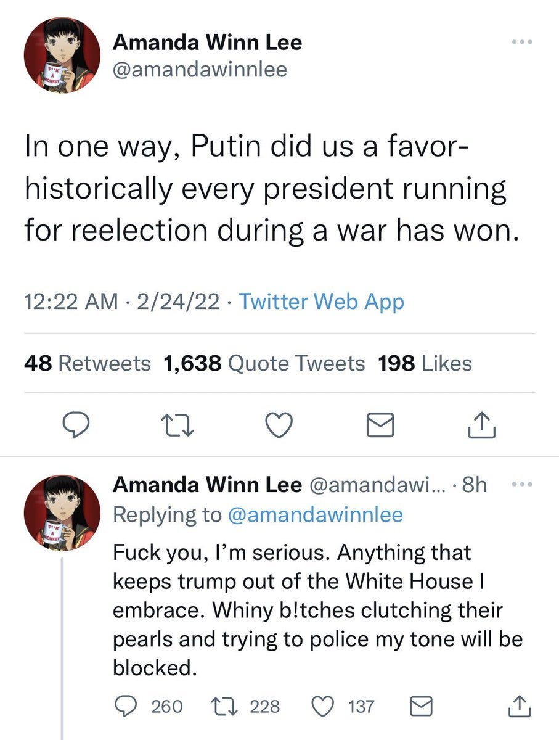
Task: Retweet the main Putin tweet
Action: coord(176,425)
